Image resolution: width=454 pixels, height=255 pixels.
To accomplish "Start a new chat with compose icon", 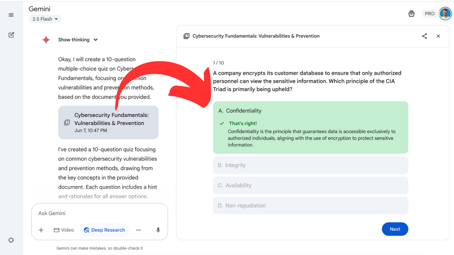I will 11,35.
